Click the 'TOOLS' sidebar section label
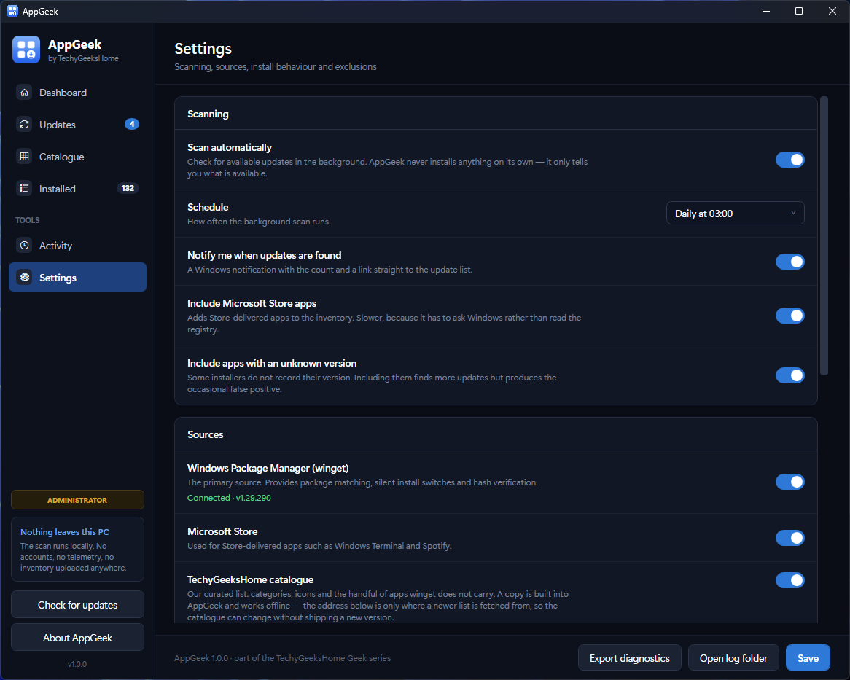850x680 pixels. 27,220
